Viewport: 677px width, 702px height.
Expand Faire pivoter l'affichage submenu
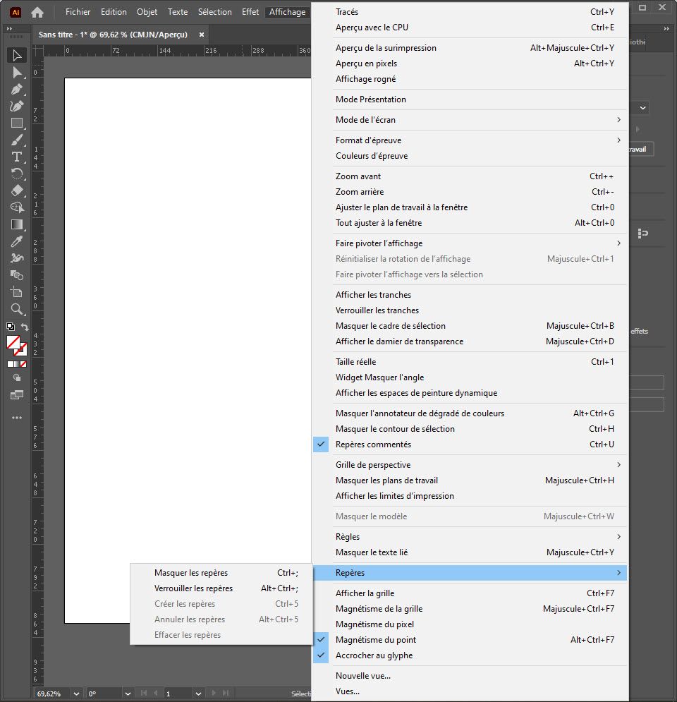[x=470, y=243]
